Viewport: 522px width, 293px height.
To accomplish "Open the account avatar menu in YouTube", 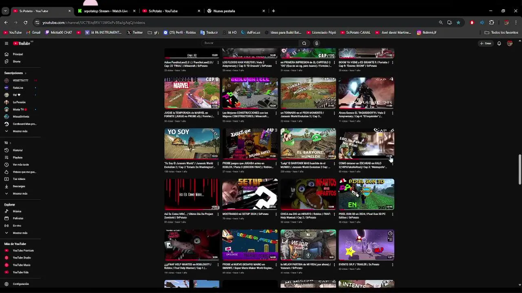I will click(x=509, y=43).
